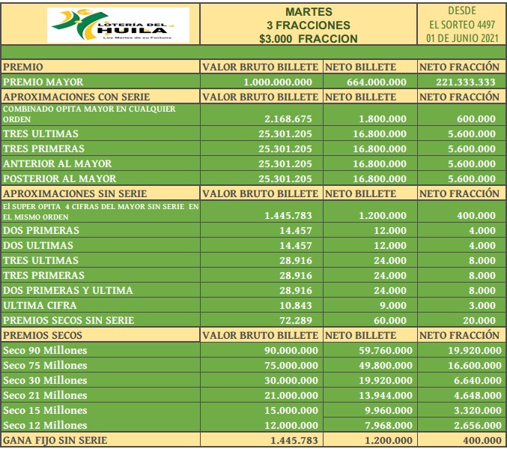
Task: Click 'APROXIMACIONES CON SERIE' section header
Action: 76,97
